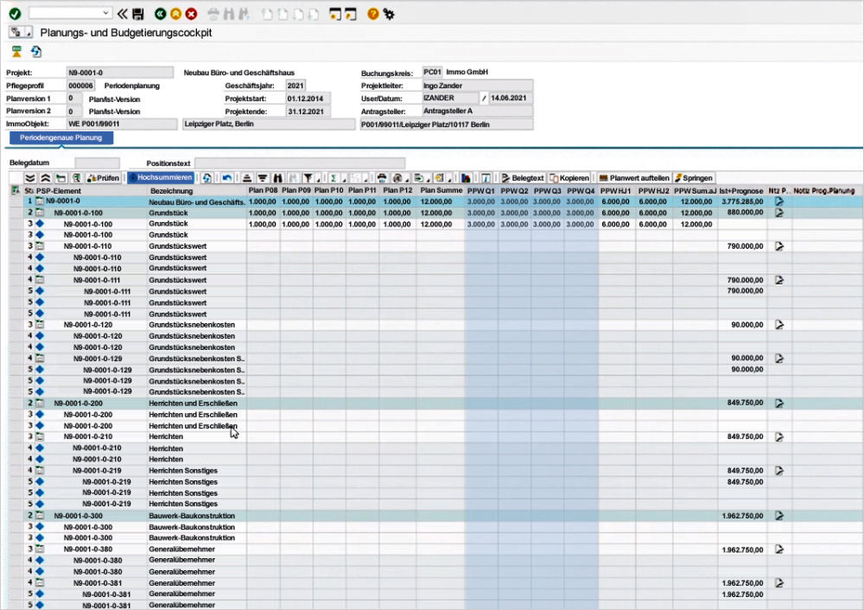Click the green Back arrow icon
The width and height of the screenshot is (864, 610).
click(x=160, y=12)
